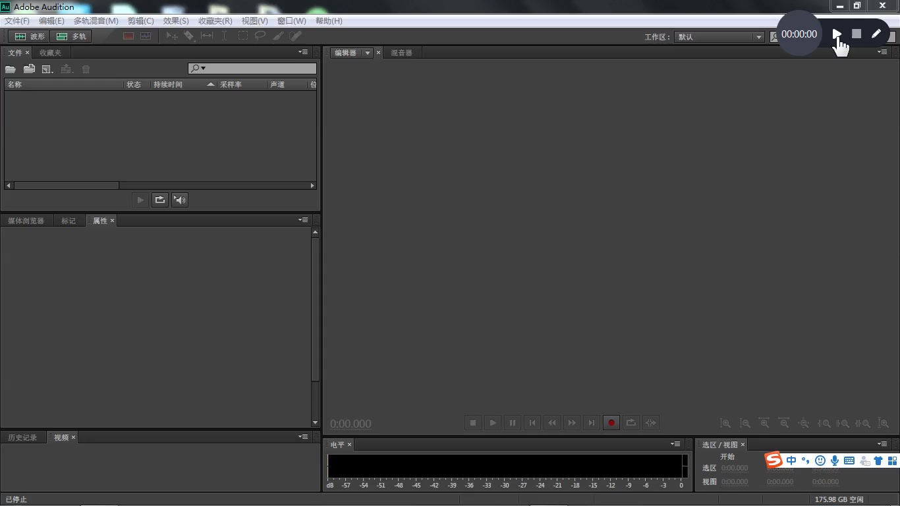
Task: Switch to the 标记 tab
Action: pyautogui.click(x=69, y=221)
